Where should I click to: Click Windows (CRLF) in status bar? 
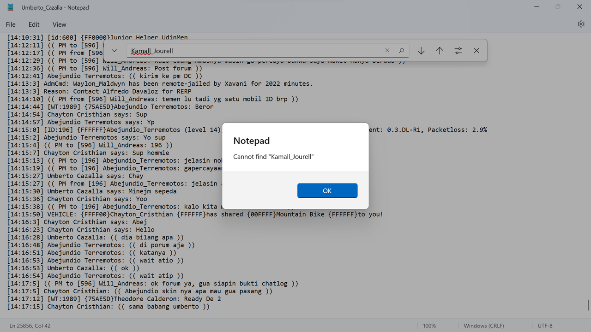pos(484,326)
